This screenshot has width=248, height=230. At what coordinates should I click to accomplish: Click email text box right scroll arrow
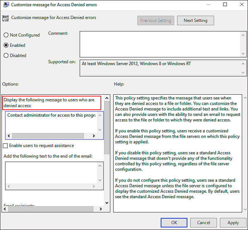click(94, 186)
